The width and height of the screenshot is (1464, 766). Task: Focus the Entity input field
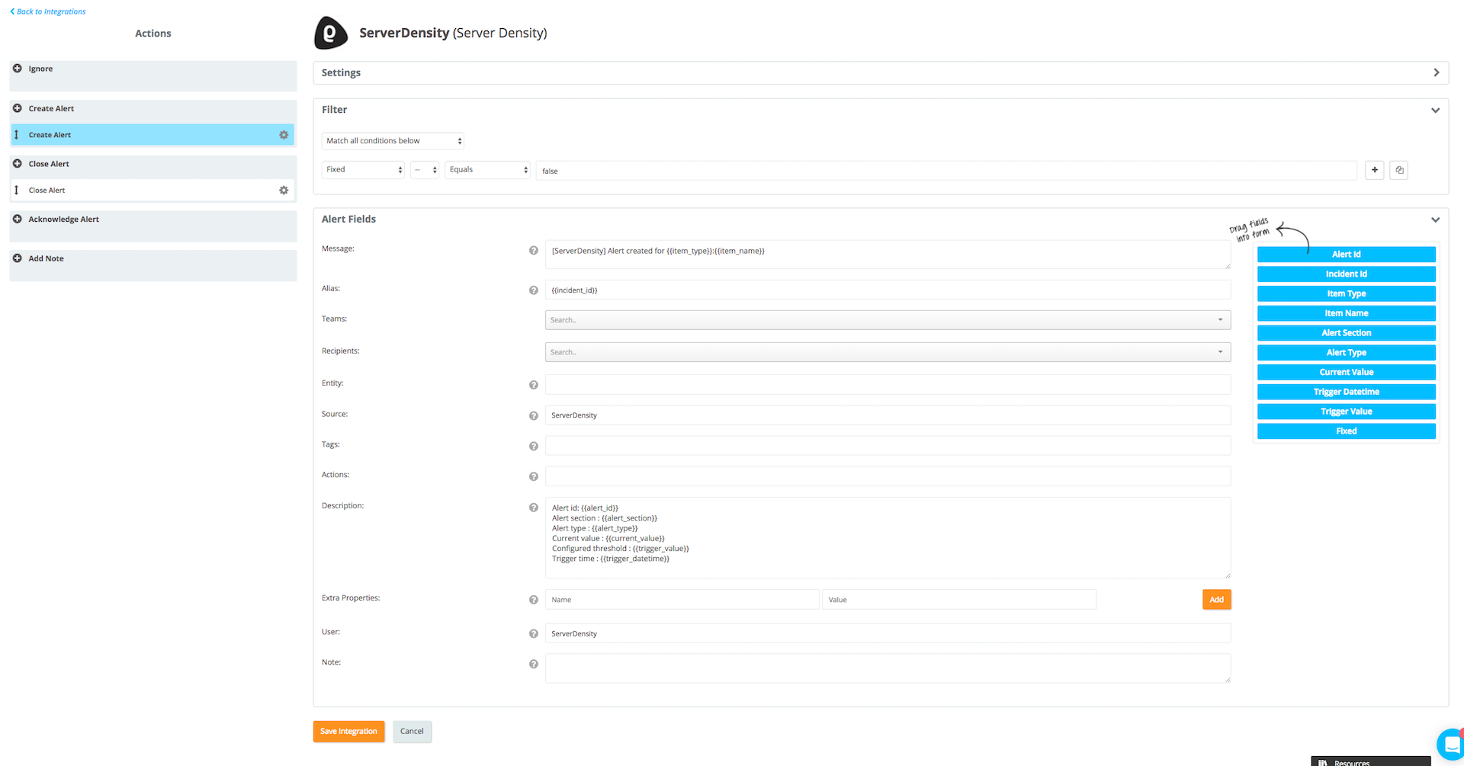coord(888,385)
